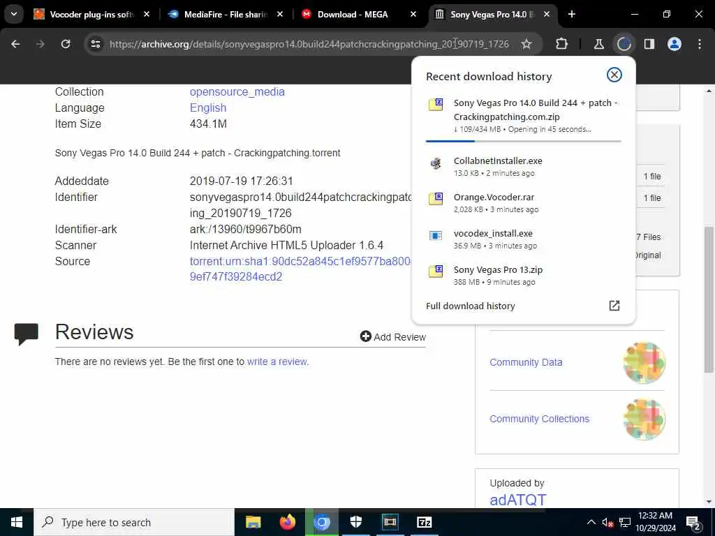This screenshot has width=715, height=536.
Task: Click the external link icon beside Full download history
Action: click(614, 306)
